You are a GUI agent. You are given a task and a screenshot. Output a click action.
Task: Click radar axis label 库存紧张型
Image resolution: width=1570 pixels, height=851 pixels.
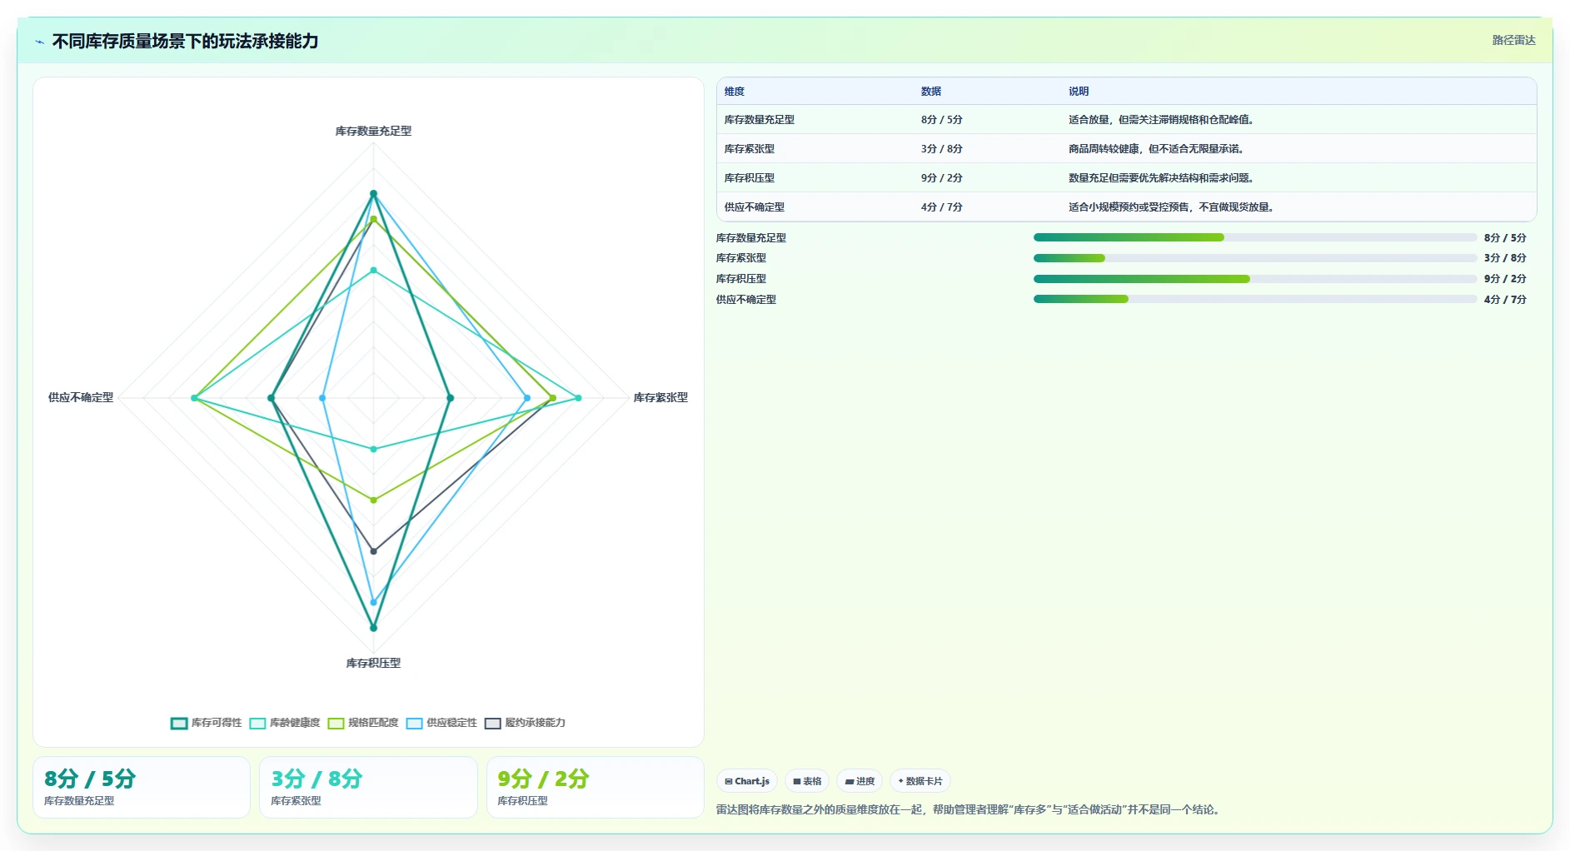[660, 398]
